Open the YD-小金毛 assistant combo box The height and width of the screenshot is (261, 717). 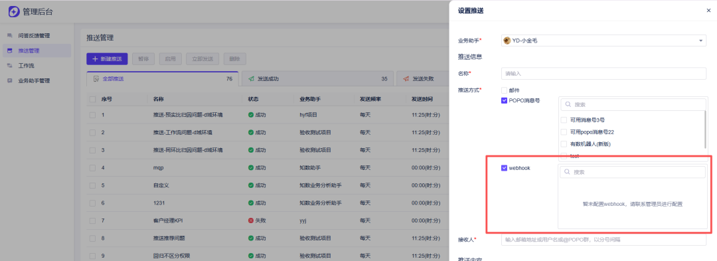click(603, 41)
